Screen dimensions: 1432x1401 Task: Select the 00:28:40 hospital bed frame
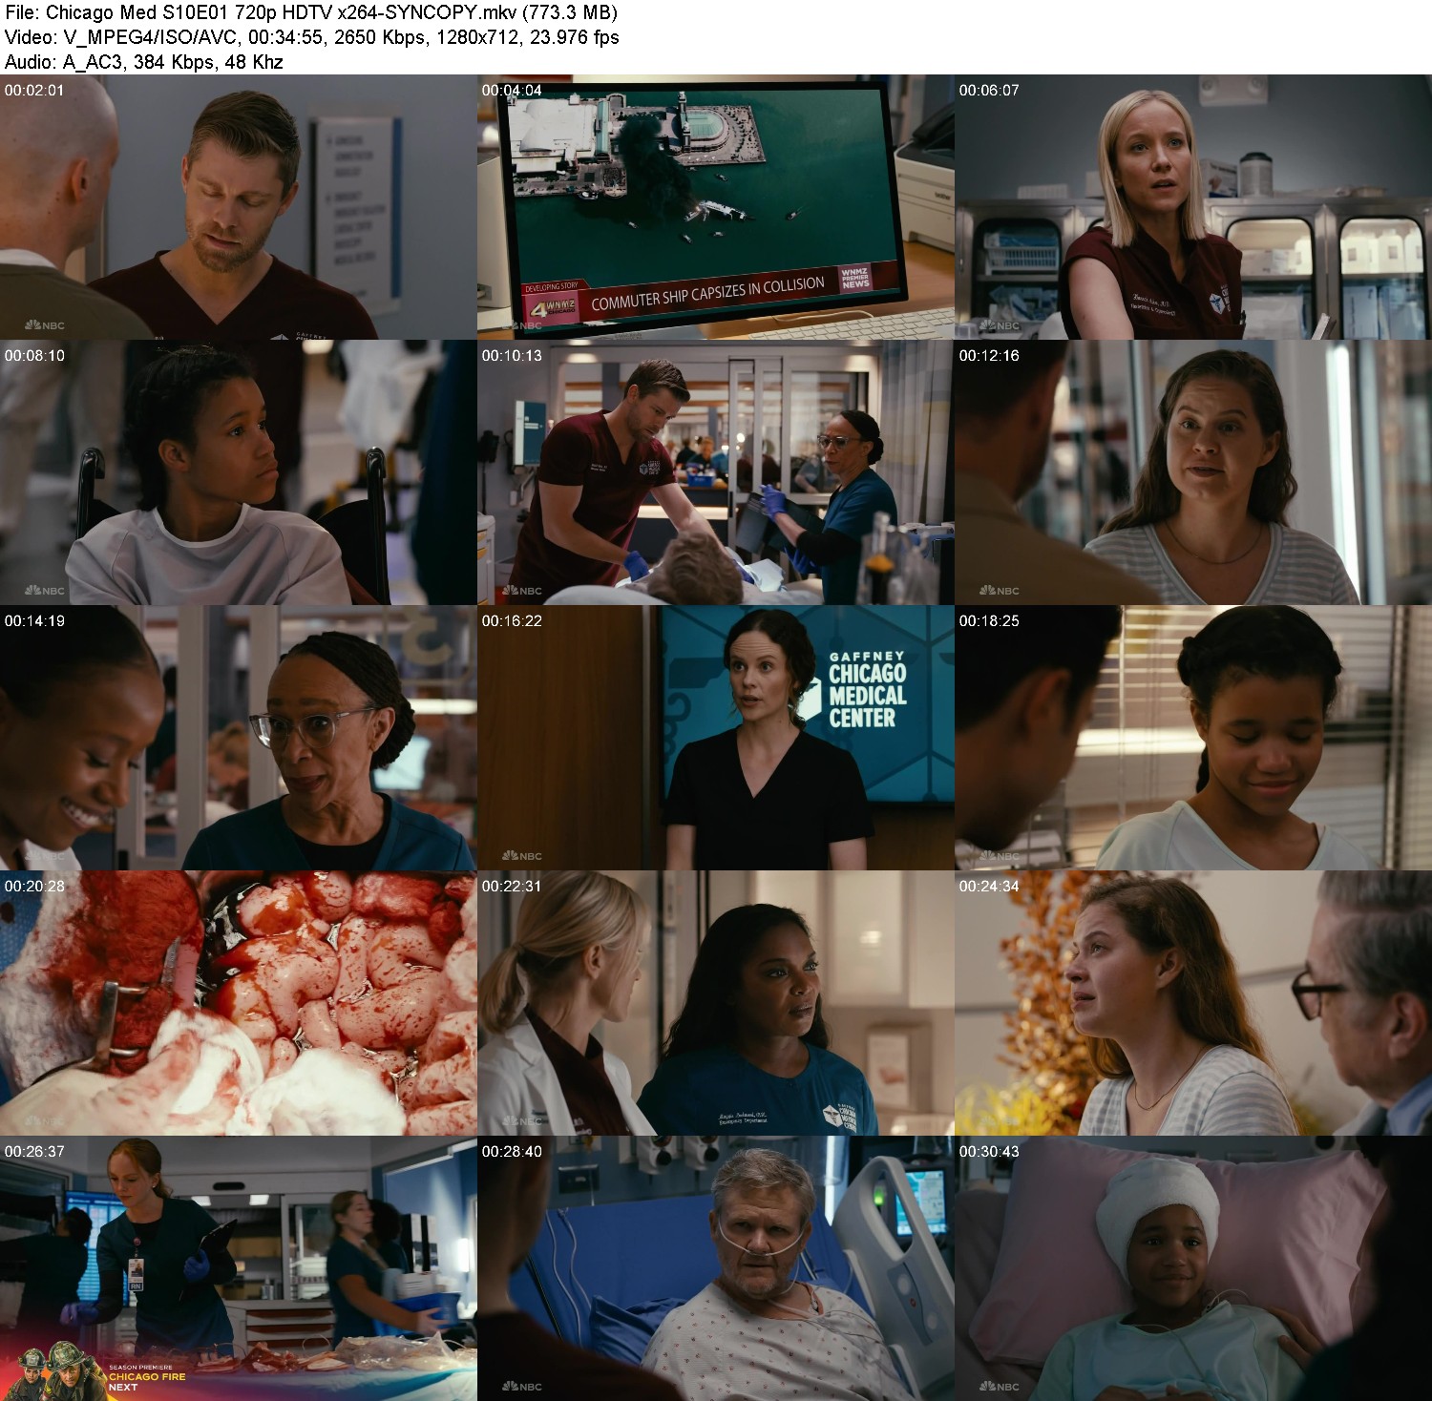715,1268
